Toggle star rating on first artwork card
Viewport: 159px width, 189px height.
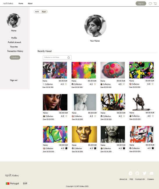(x=66, y=84)
